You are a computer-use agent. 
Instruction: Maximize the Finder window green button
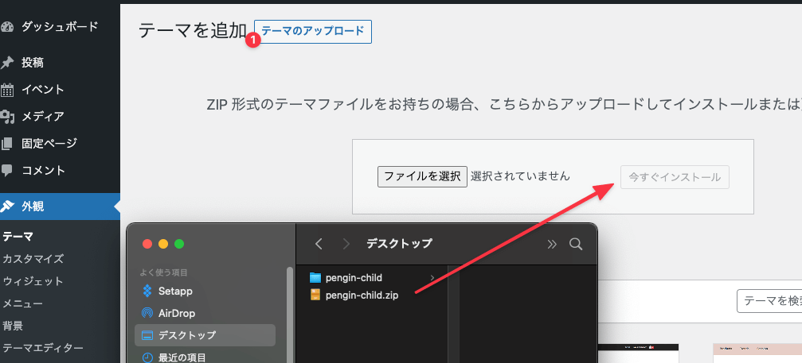coord(179,244)
